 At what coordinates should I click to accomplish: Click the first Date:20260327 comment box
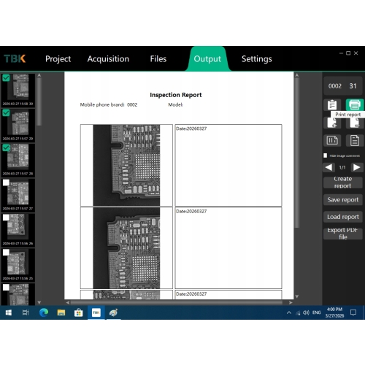point(228,166)
